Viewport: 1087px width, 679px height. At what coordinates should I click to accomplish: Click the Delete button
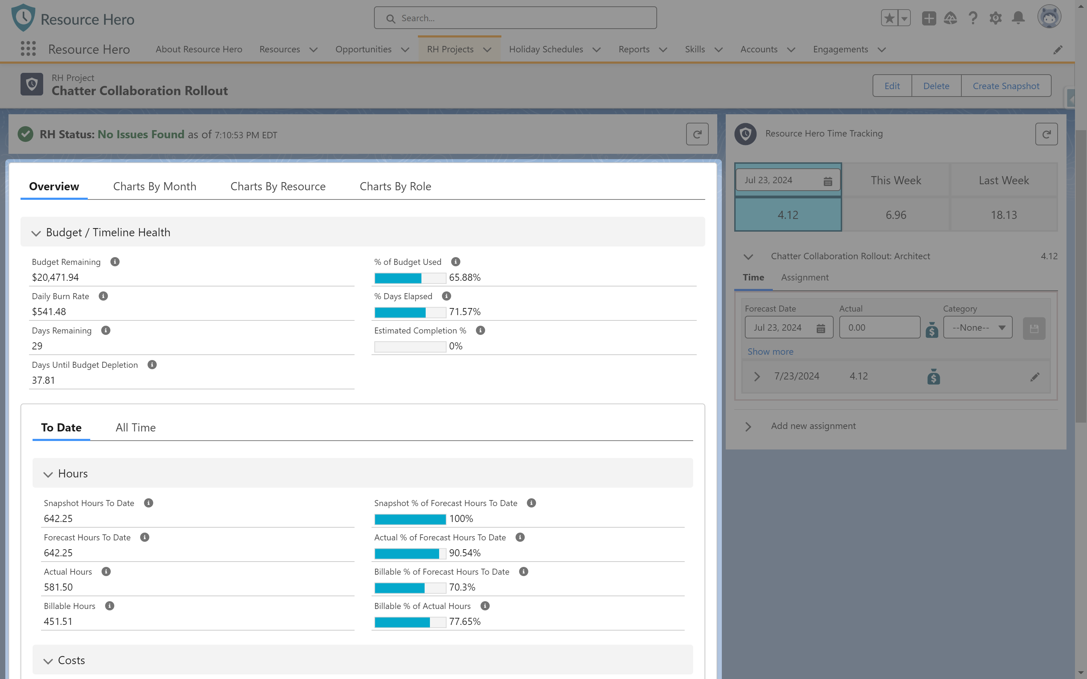tap(936, 86)
